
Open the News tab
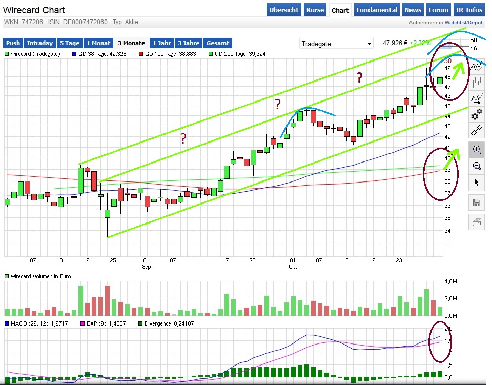coord(413,10)
